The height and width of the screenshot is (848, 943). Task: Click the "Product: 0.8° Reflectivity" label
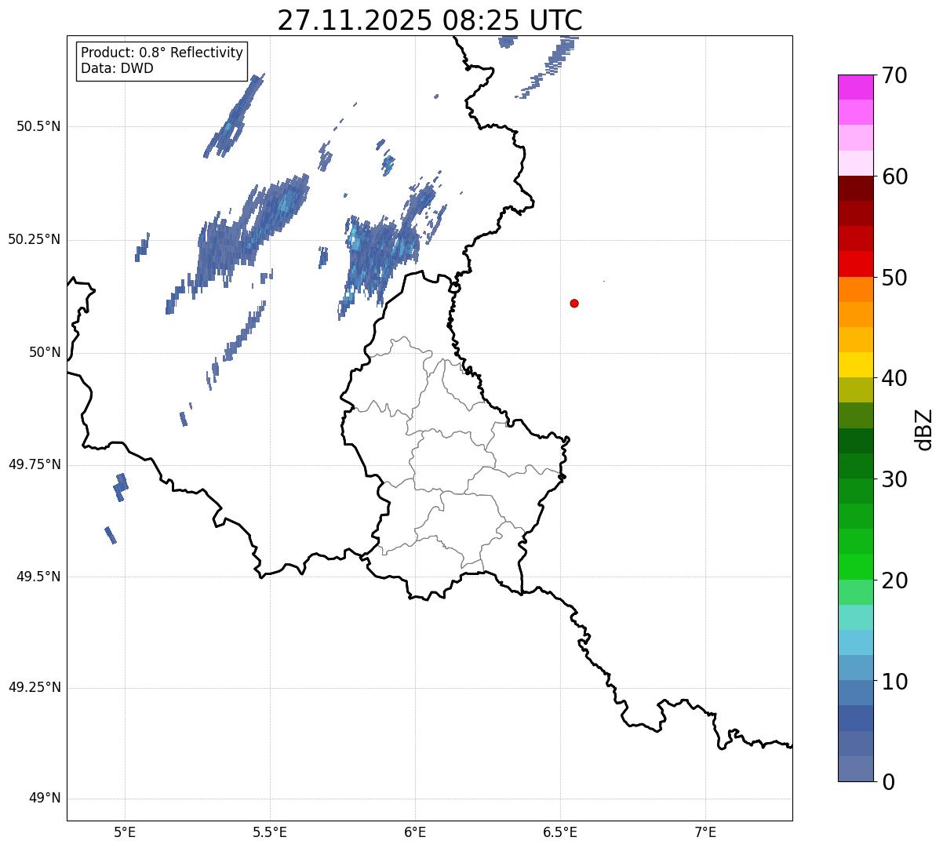click(162, 53)
